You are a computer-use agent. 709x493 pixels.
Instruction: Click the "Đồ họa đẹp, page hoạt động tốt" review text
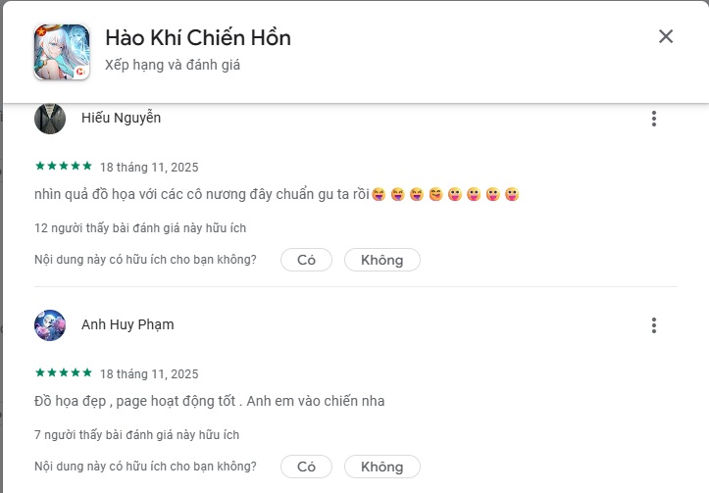pyautogui.click(x=209, y=401)
